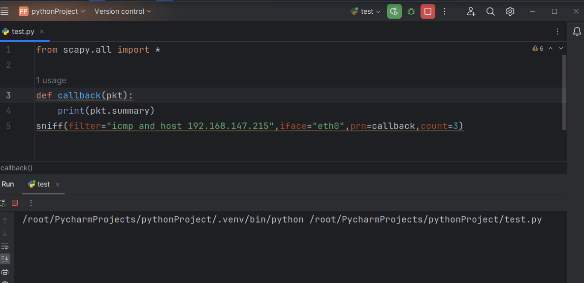
Task: Click the stop icon in Run toolbar
Action: click(15, 203)
